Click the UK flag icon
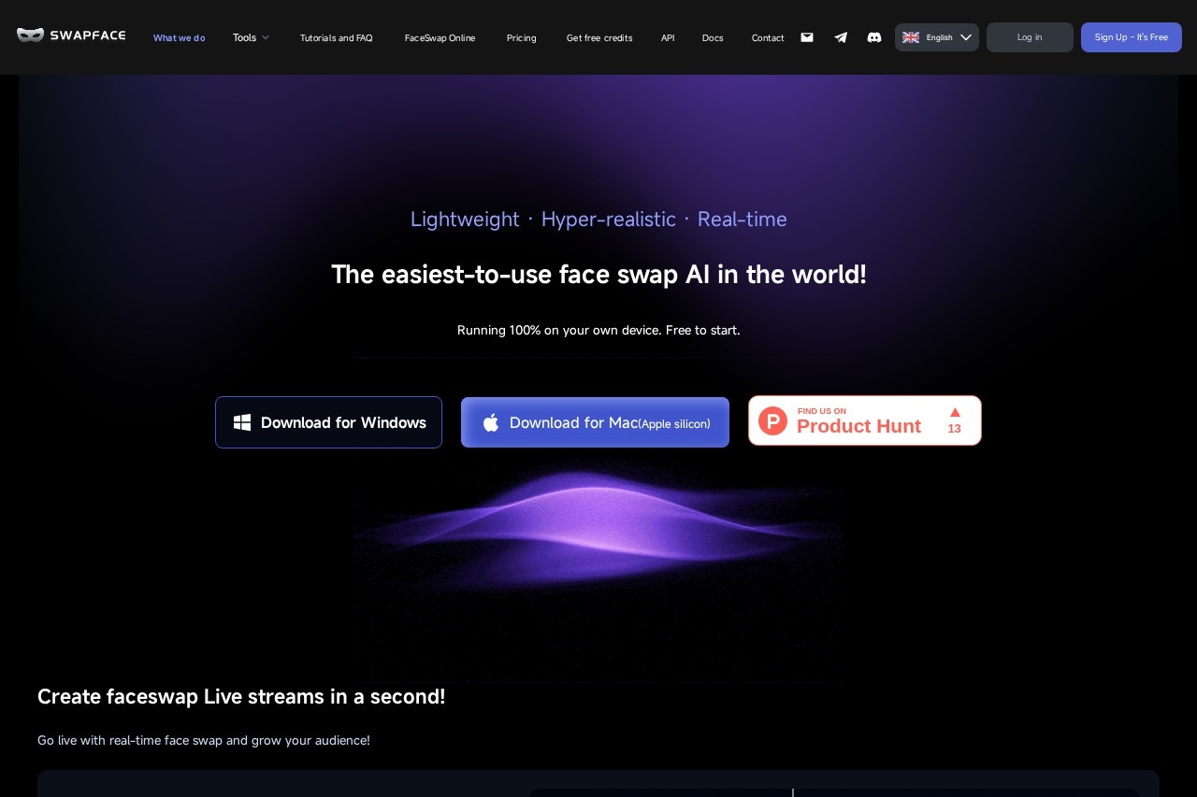1197x797 pixels. 911,37
